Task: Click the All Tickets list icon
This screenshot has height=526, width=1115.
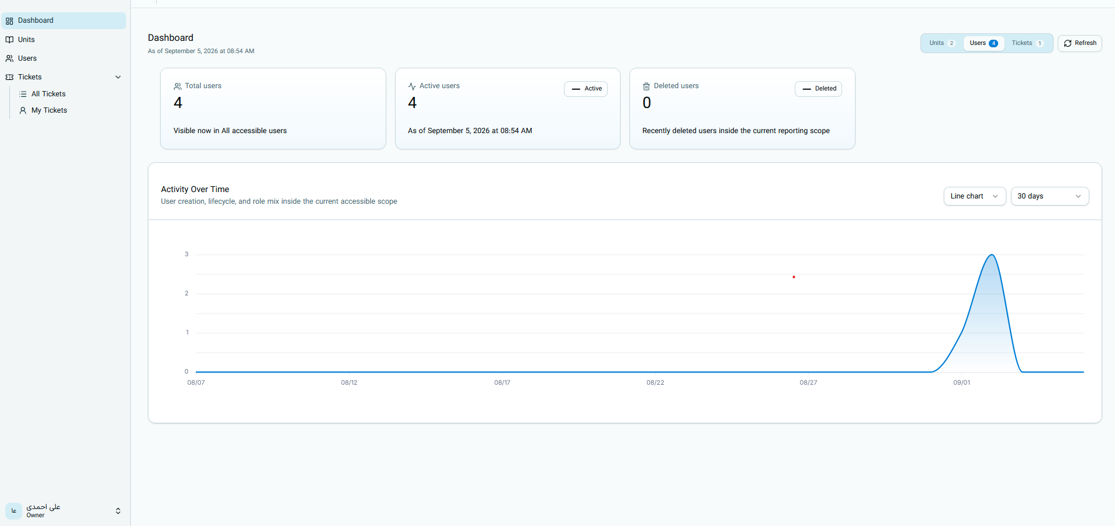Action: tap(23, 94)
